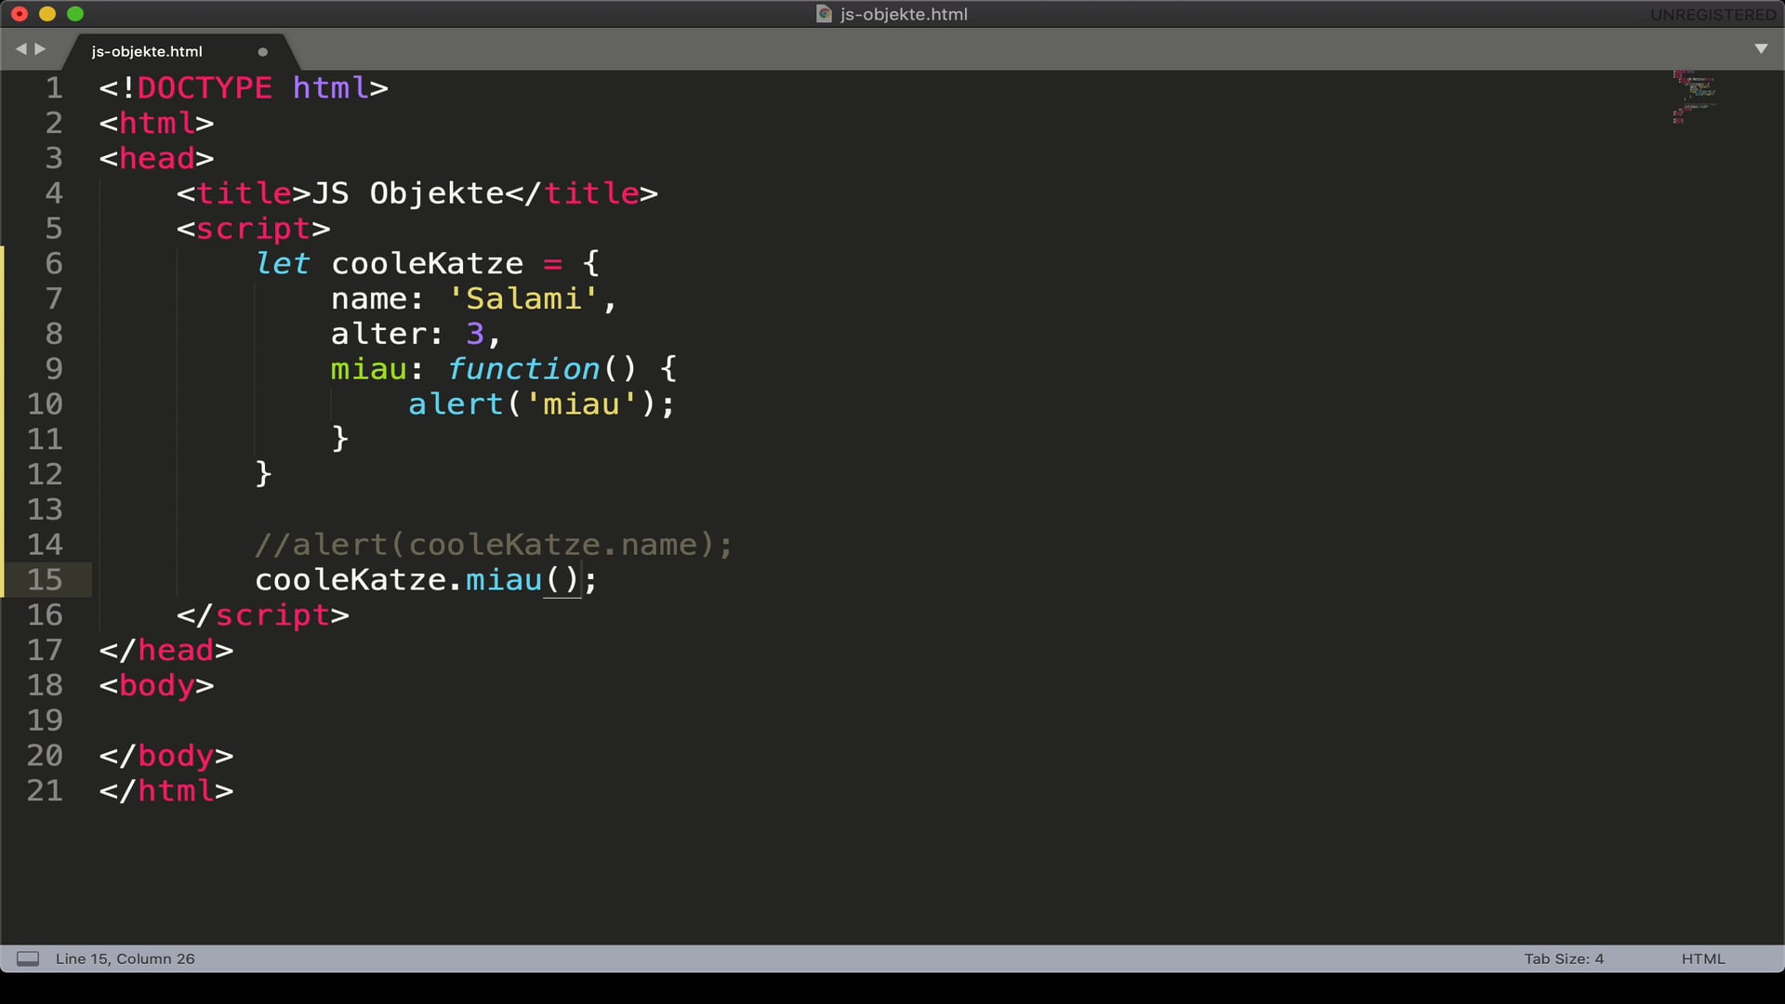Click the document icon in the title bar
Screen dimensions: 1785x1004
coord(822,14)
